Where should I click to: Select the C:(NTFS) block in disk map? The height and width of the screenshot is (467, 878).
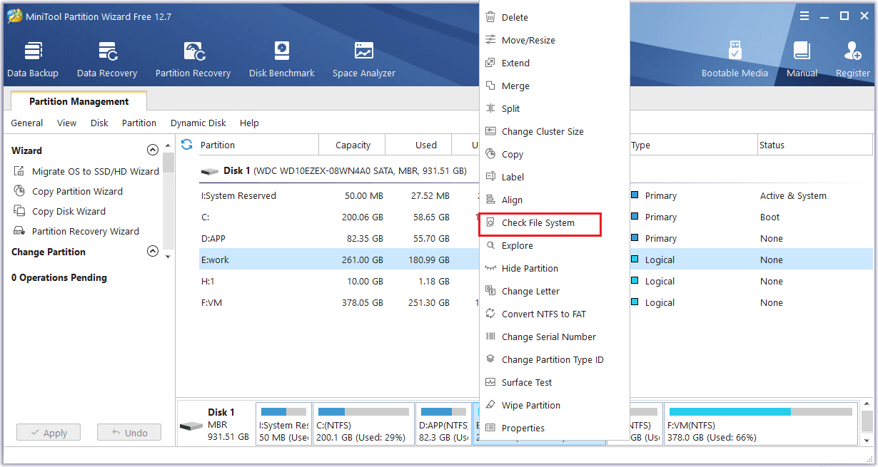(x=363, y=424)
